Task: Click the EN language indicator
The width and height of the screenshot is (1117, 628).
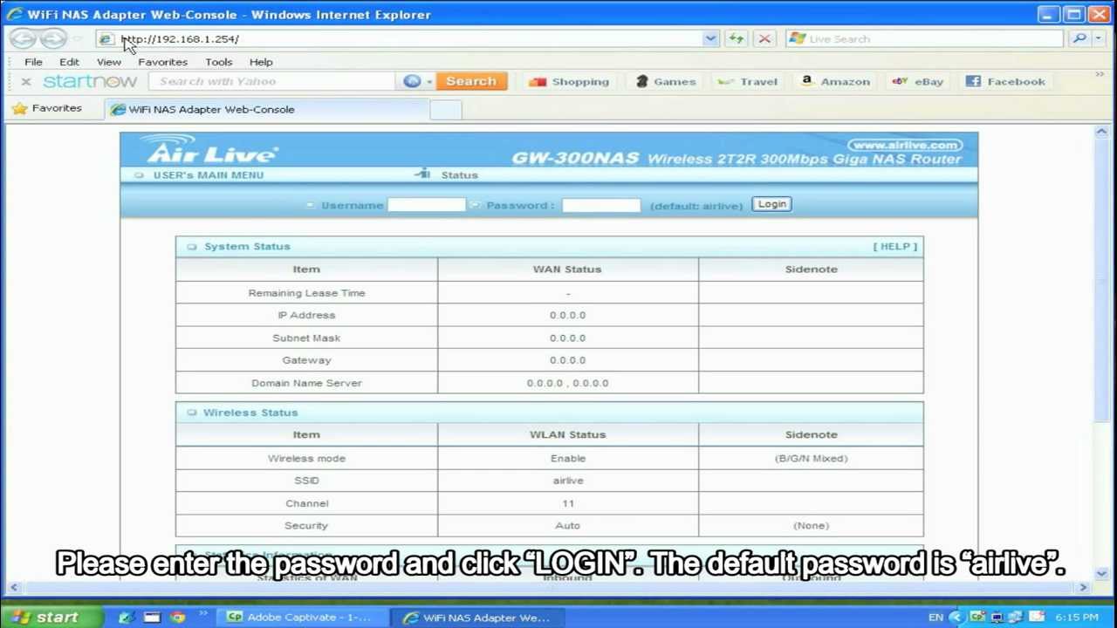Action: click(935, 618)
